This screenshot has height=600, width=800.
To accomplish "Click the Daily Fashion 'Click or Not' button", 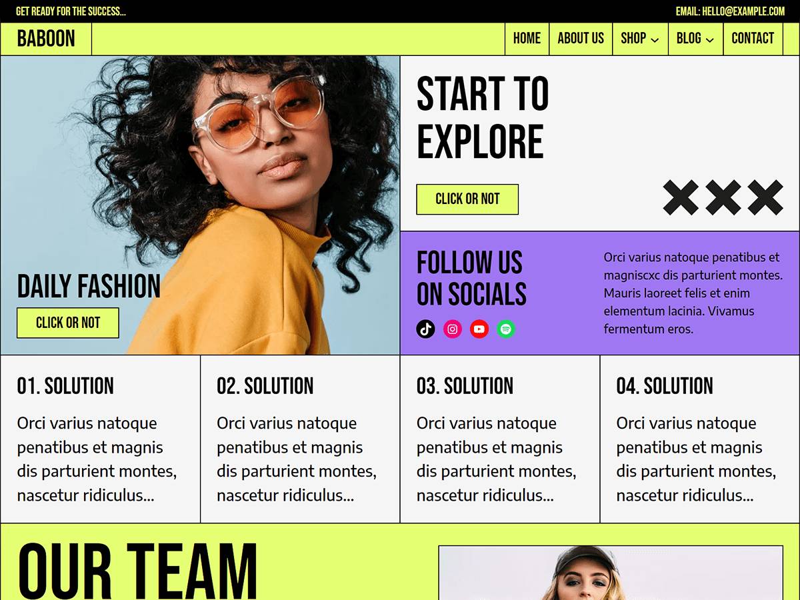I will point(68,323).
